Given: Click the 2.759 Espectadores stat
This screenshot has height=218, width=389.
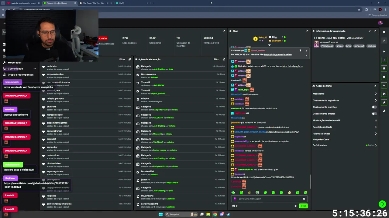Looking at the screenshot, I should tap(129, 40).
